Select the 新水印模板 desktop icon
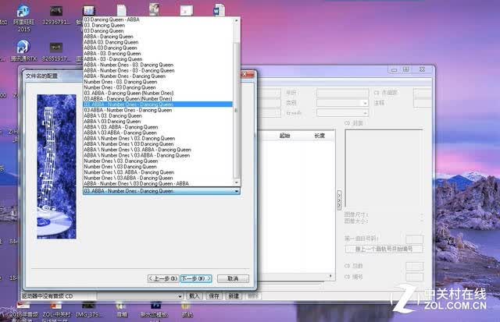The image size is (500, 322). (x=155, y=309)
